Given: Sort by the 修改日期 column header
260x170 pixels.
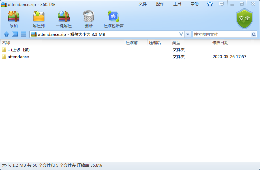Looking at the screenshot, I should 231,43.
